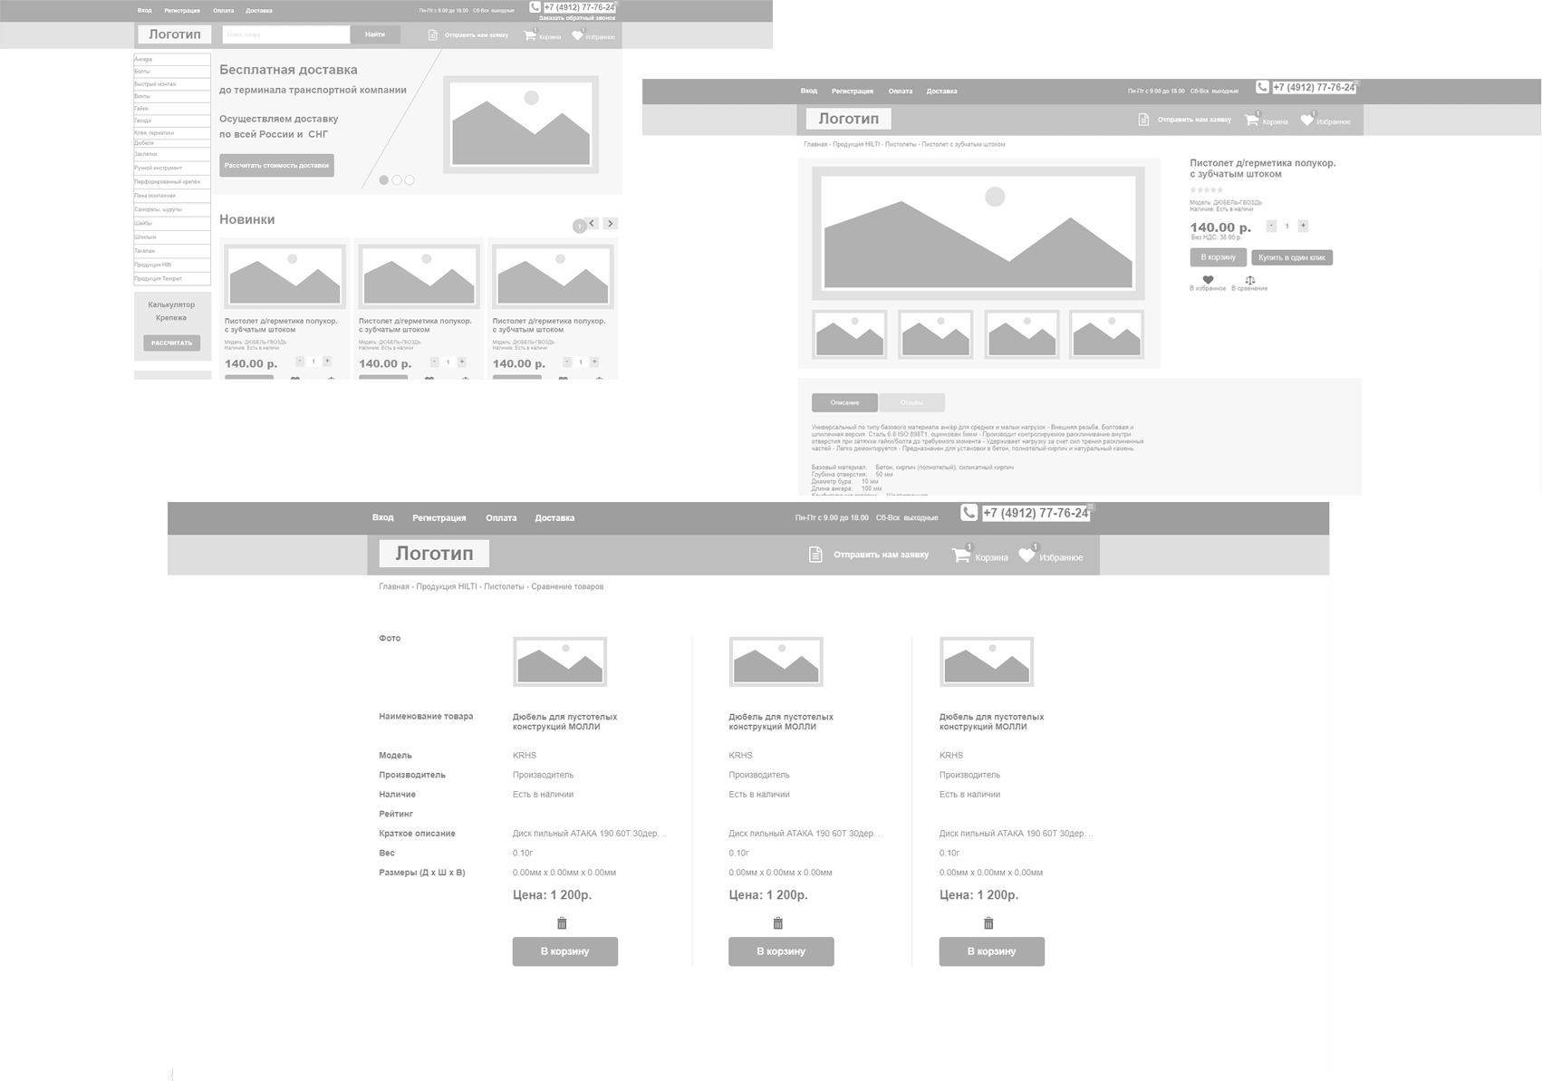This screenshot has height=1081, width=1542.
Task: Go to next Новинки items with the right arrow
Action: (x=611, y=223)
